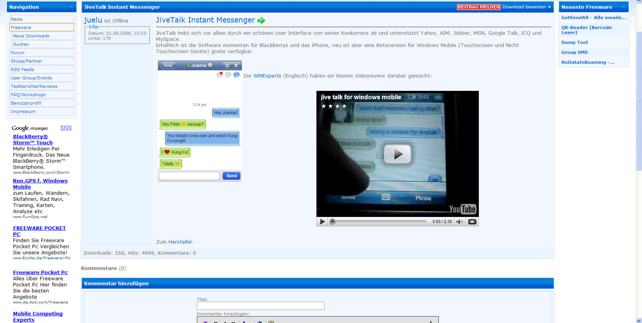The image size is (642, 323).
Task: Click the jive talk video title text
Action: click(361, 97)
